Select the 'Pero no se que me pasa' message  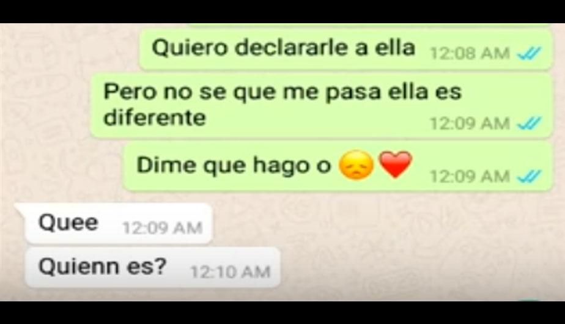point(322,106)
